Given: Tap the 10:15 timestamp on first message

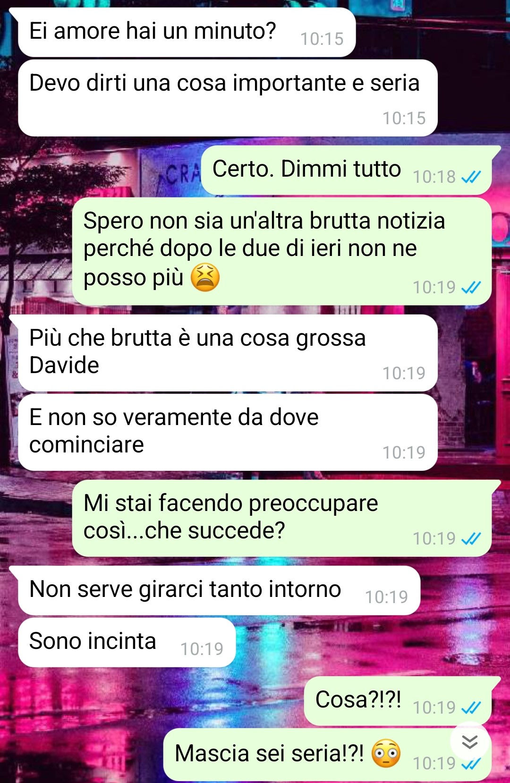Looking at the screenshot, I should pyautogui.click(x=322, y=39).
